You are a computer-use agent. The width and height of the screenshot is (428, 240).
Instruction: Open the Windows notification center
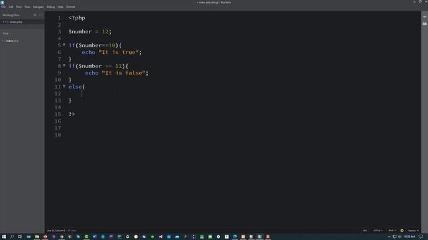[x=421, y=237]
